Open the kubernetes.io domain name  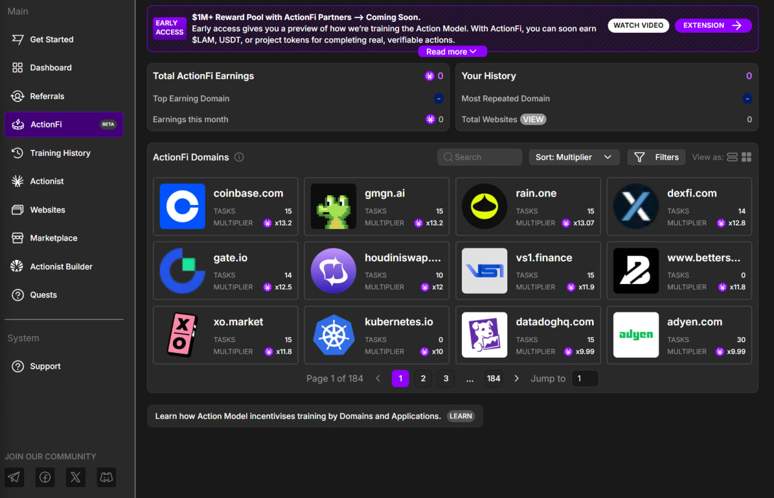click(399, 322)
